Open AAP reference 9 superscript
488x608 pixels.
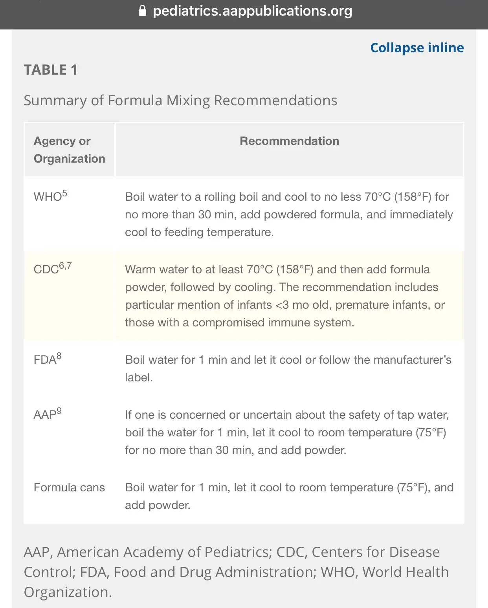pos(59,411)
